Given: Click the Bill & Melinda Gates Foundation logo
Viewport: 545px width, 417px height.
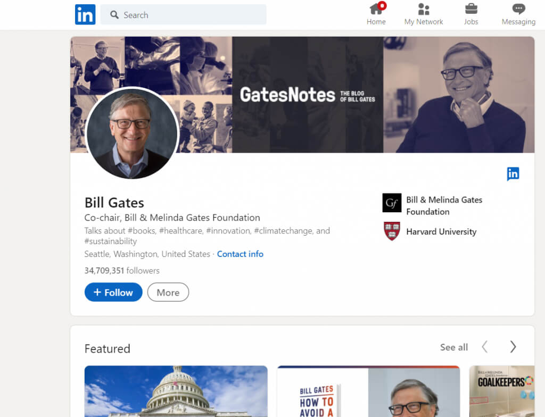Looking at the screenshot, I should (392, 203).
